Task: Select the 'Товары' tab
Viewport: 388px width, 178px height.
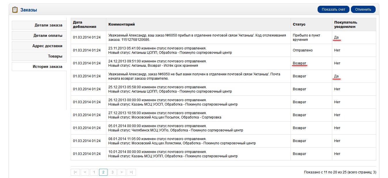Action: [39, 56]
